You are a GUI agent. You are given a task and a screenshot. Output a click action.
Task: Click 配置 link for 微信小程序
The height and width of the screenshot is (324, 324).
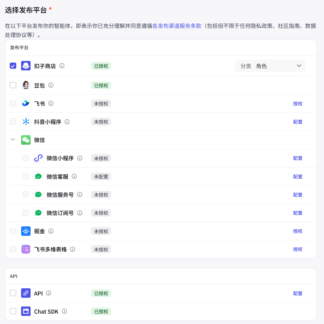[298, 158]
